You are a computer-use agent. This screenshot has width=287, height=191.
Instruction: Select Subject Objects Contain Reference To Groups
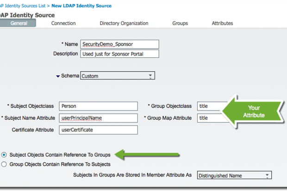click(5, 154)
